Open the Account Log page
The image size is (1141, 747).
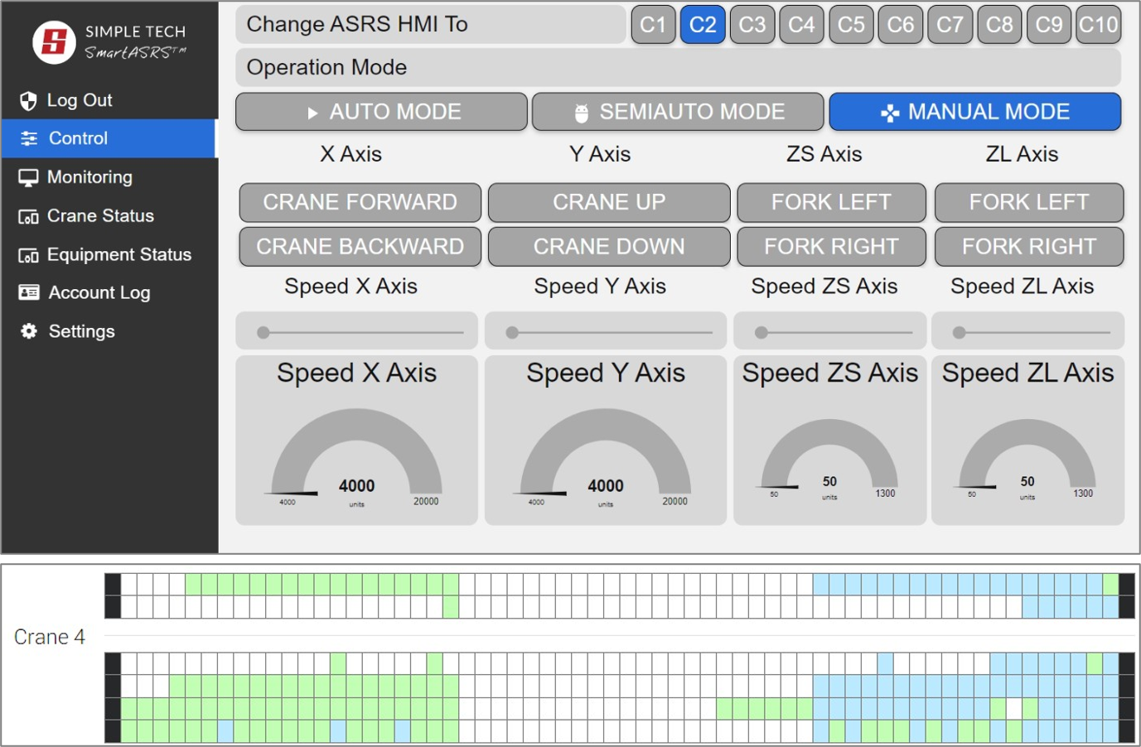tap(109, 292)
